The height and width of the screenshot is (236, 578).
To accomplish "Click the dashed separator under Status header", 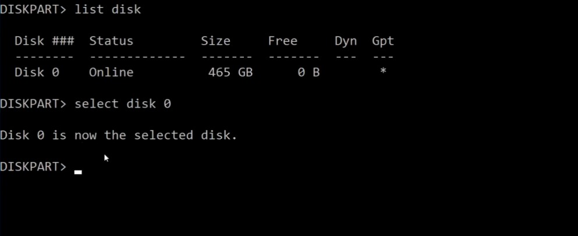I will [x=137, y=57].
